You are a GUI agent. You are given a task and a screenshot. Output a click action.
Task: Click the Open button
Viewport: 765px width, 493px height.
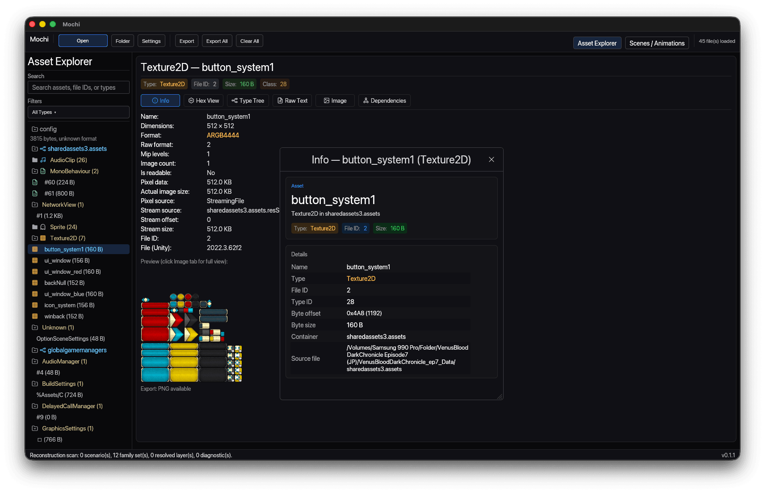tap(83, 41)
